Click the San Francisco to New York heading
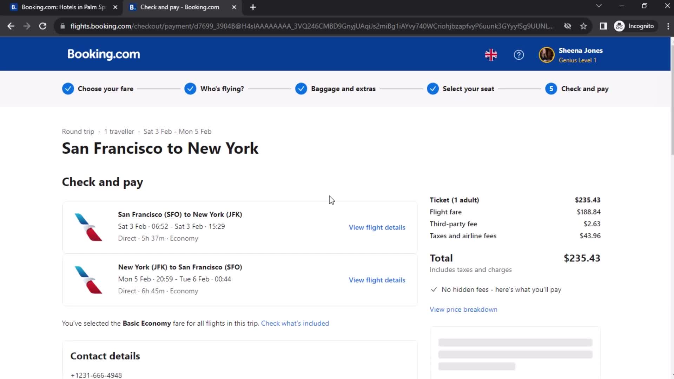The width and height of the screenshot is (674, 379). point(160,148)
